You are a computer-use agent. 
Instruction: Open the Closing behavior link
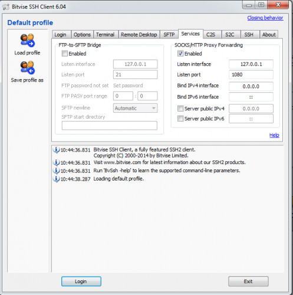(x=265, y=18)
